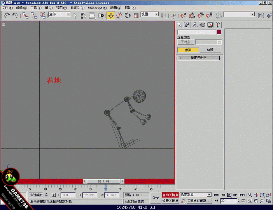Switch to the Modify command panel tab
Screen dimensions: 273x210
point(187,25)
